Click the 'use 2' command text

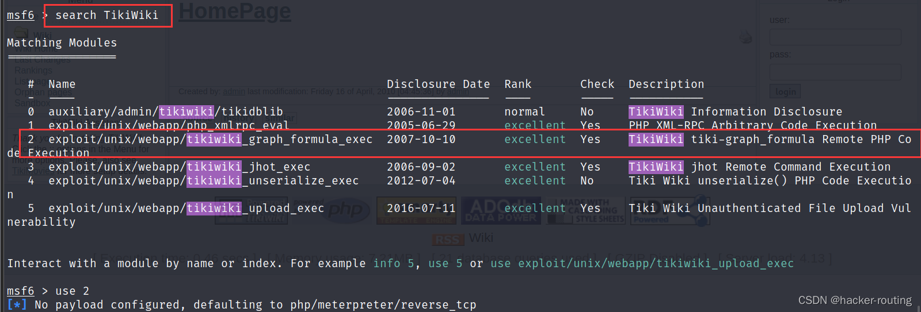pyautogui.click(x=72, y=291)
